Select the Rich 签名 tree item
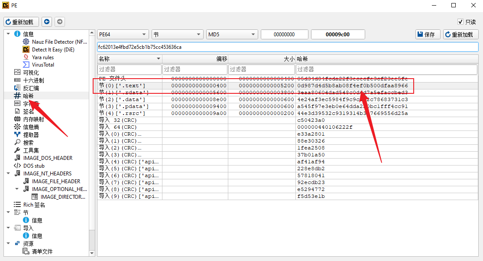Viewport: 483px width, 261px height. pyautogui.click(x=34, y=205)
